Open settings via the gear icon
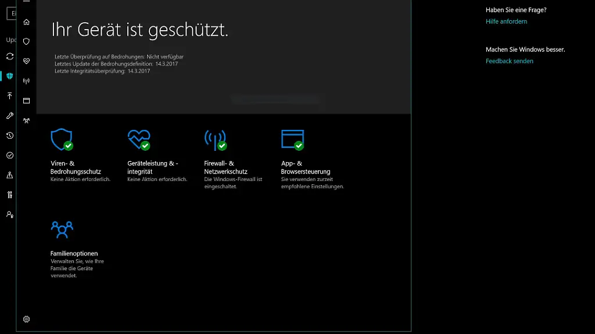 pyautogui.click(x=26, y=319)
